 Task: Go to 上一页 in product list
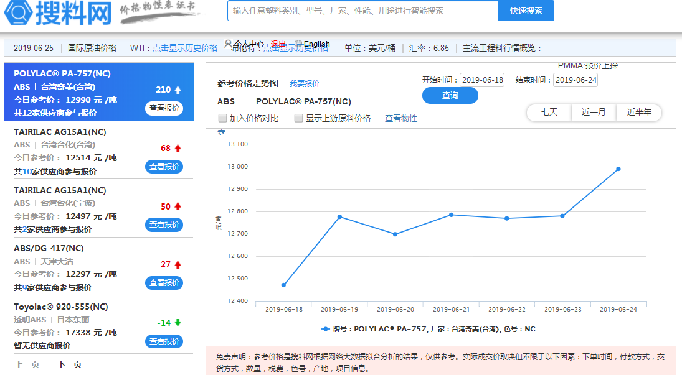(x=27, y=364)
